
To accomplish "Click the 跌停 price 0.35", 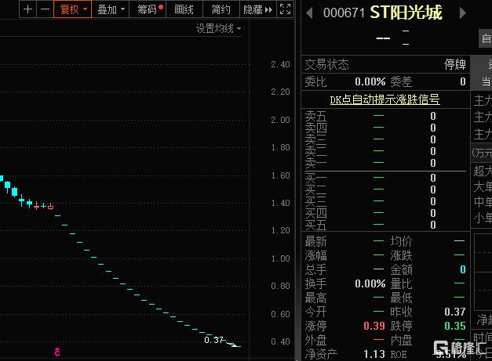I will tap(455, 326).
